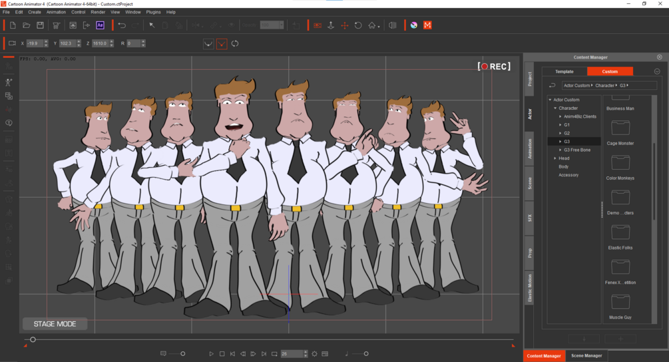Viewport: 669px width, 362px height.
Task: Open the render preview icon in the toolbar
Action: click(x=73, y=25)
